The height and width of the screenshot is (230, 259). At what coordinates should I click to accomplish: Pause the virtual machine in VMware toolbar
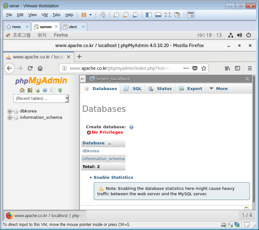point(84,15)
